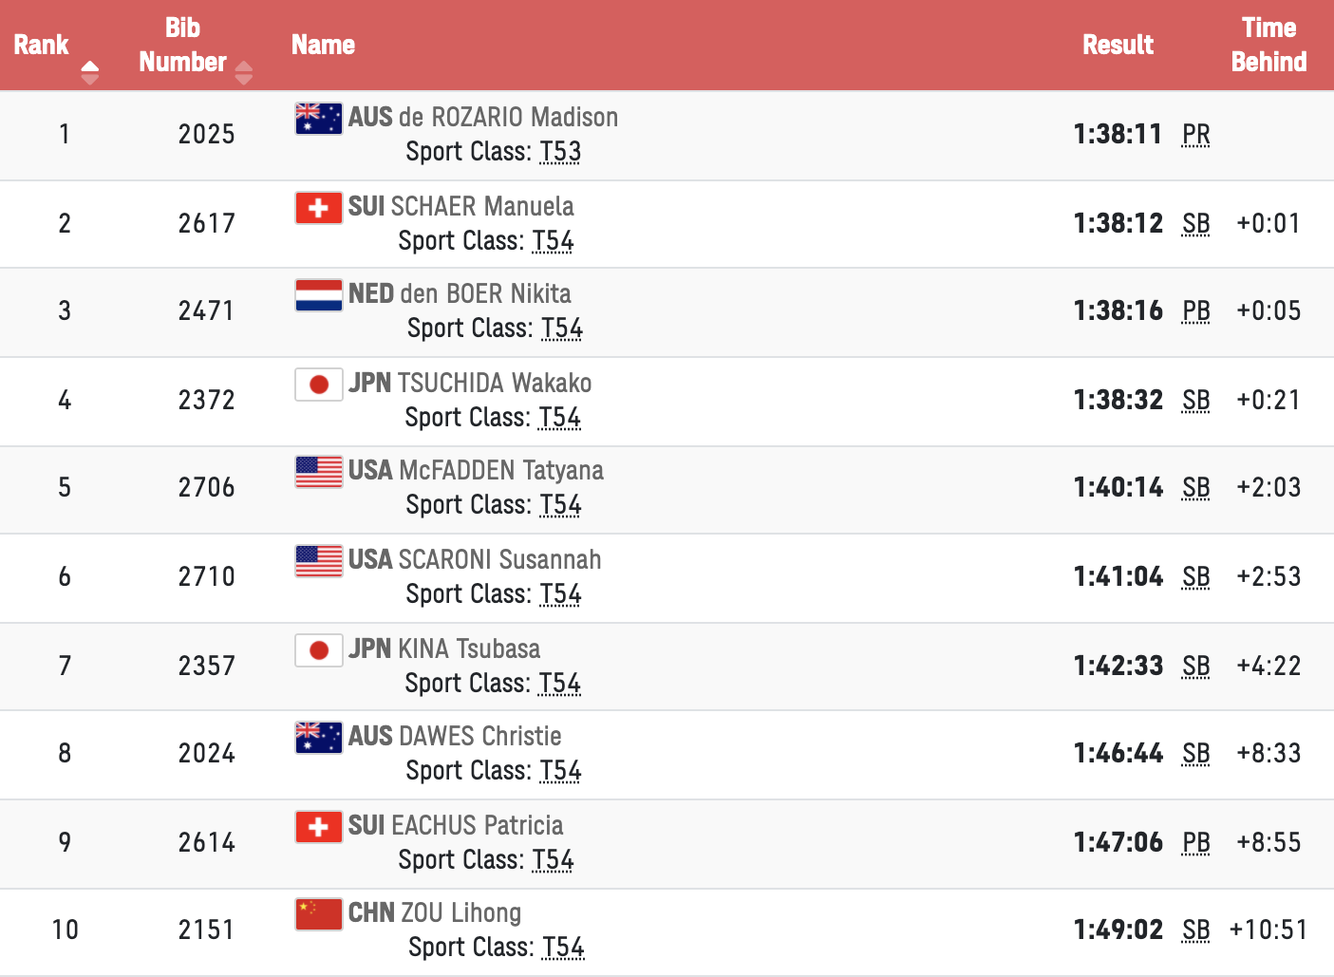Image resolution: width=1334 pixels, height=977 pixels.
Task: Click SB abbreviation next to 1:49:02
Action: [1196, 930]
